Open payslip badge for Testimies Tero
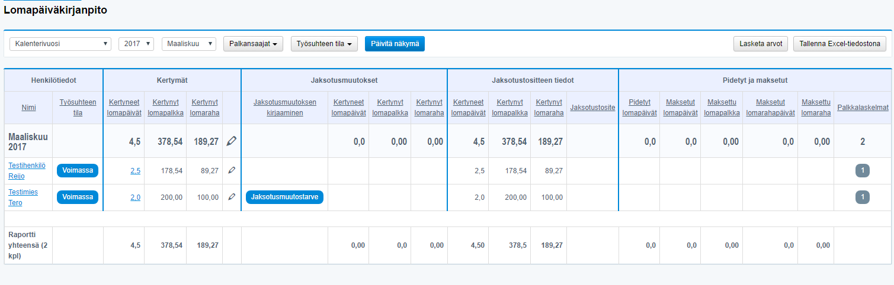The height and width of the screenshot is (285, 894). click(862, 197)
